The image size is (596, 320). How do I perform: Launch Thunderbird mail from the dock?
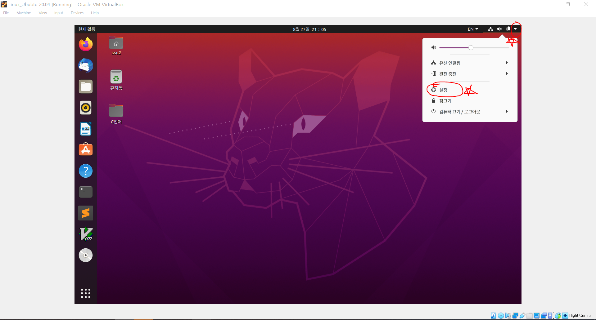coord(86,65)
